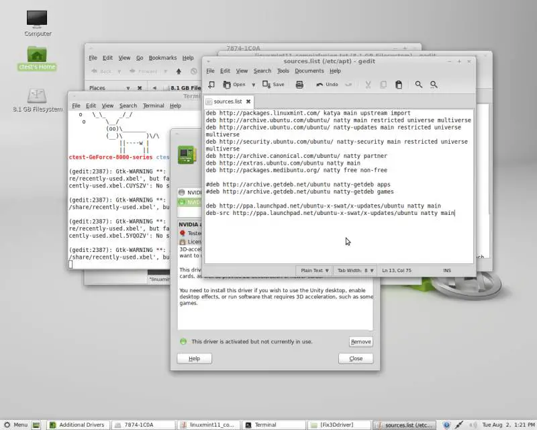
Task: Click the Forward button in the file manager
Action: [x=143, y=71]
